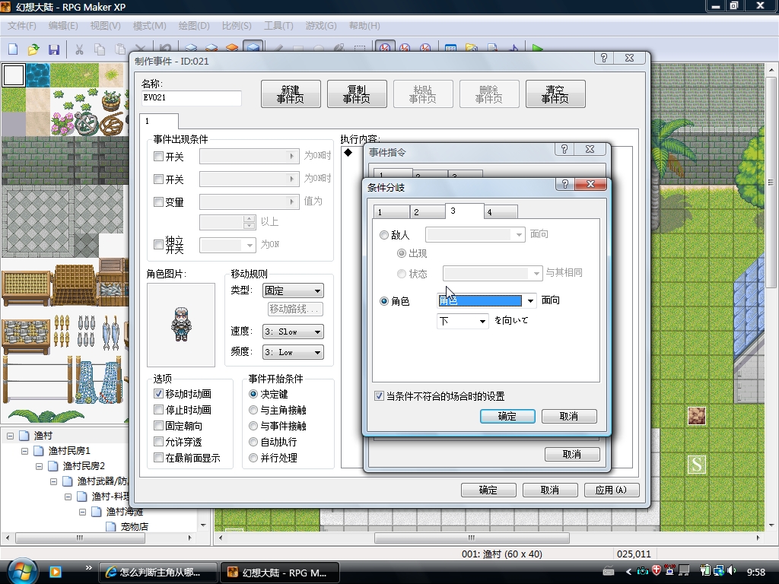Screen dimensions: 779x584
Task: Confirm with 确定 in 条件分歧 dialog
Action: coord(507,416)
